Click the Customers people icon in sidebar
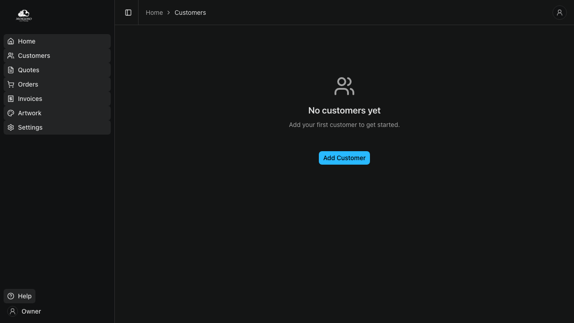This screenshot has height=323, width=574. tap(11, 56)
